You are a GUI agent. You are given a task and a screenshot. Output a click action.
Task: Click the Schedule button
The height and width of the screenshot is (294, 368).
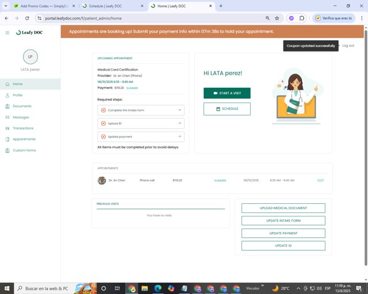[227, 109]
